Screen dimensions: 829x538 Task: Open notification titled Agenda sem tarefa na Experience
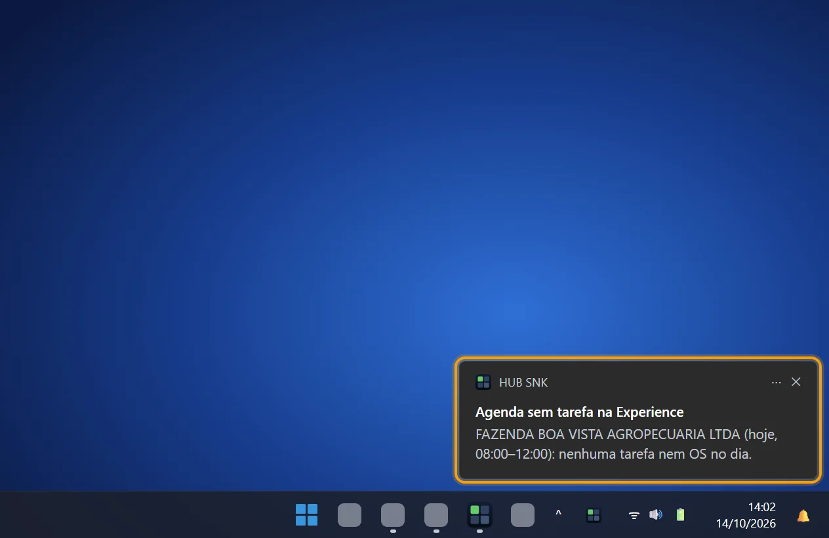click(580, 412)
